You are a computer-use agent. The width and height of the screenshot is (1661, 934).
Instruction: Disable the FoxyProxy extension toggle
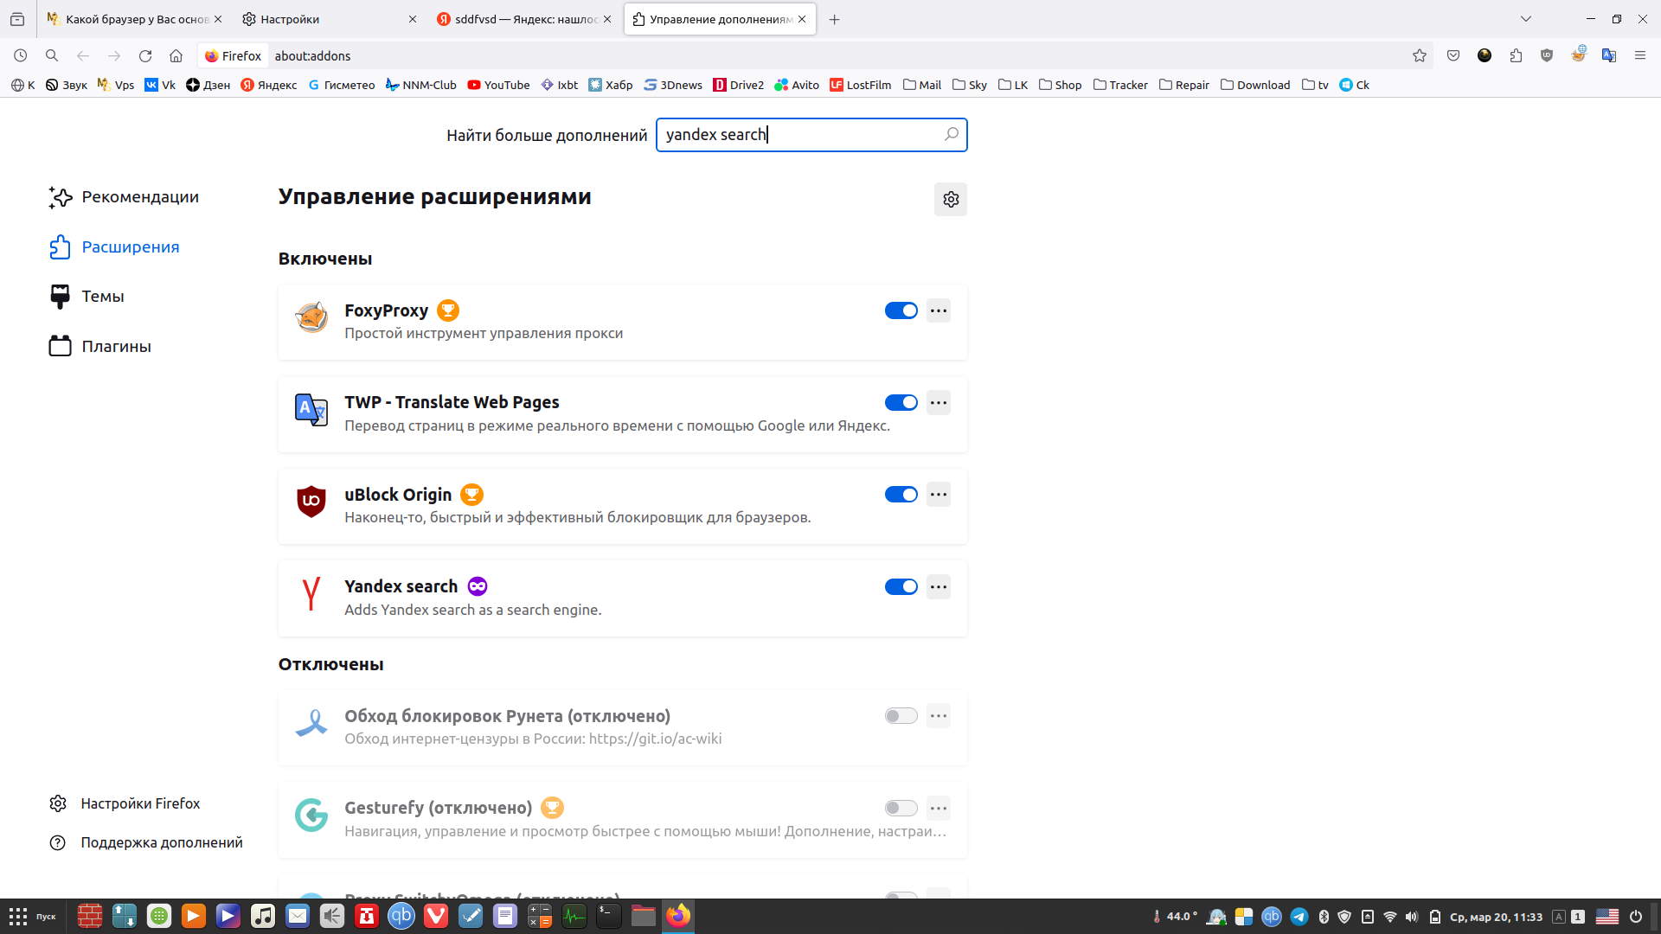tap(901, 310)
